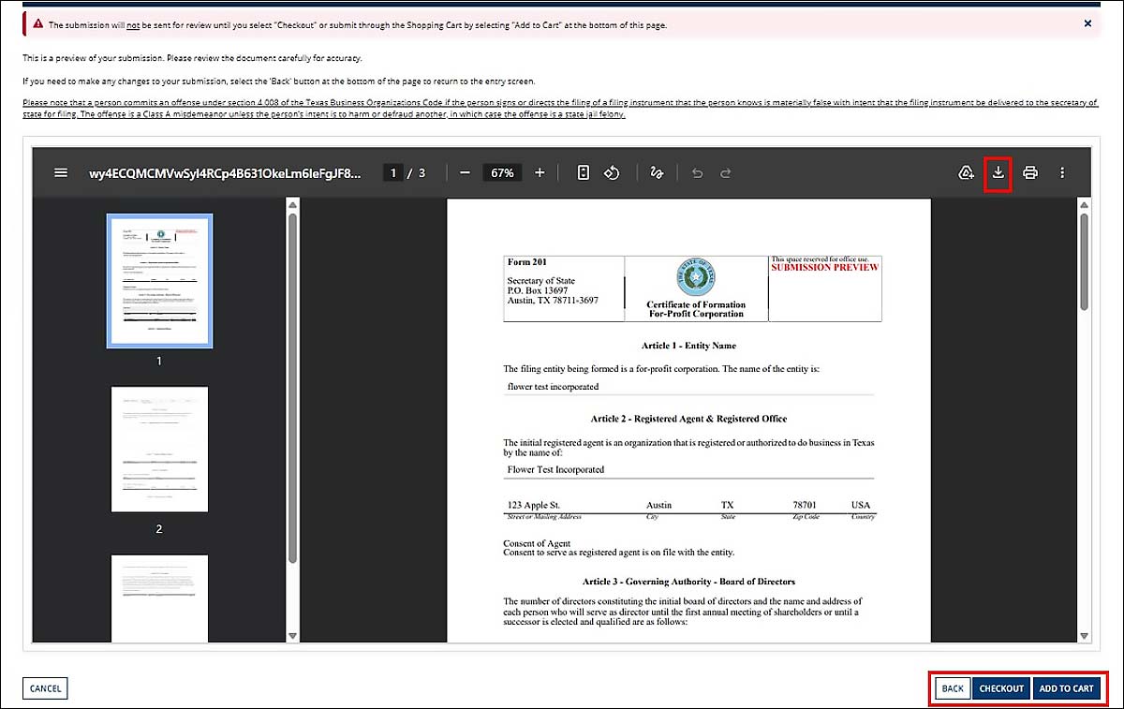The height and width of the screenshot is (709, 1124).
Task: Click the 'Consent of Agent' text
Action: (537, 543)
